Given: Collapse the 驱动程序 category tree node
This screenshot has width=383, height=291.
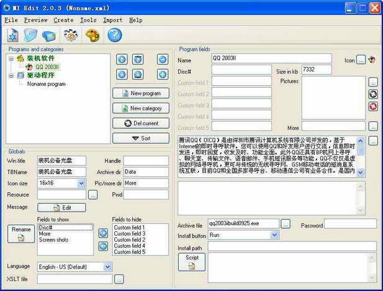Looking at the screenshot, I should coord(12,75).
